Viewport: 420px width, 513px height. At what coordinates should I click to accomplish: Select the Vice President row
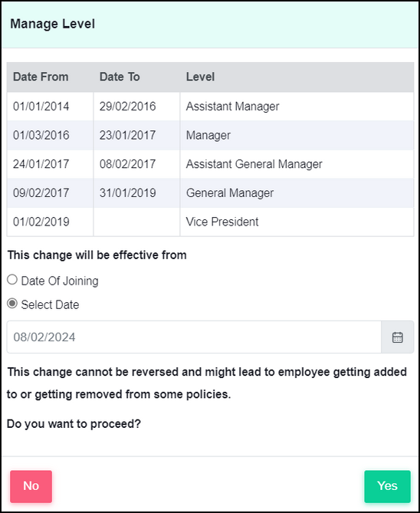210,222
